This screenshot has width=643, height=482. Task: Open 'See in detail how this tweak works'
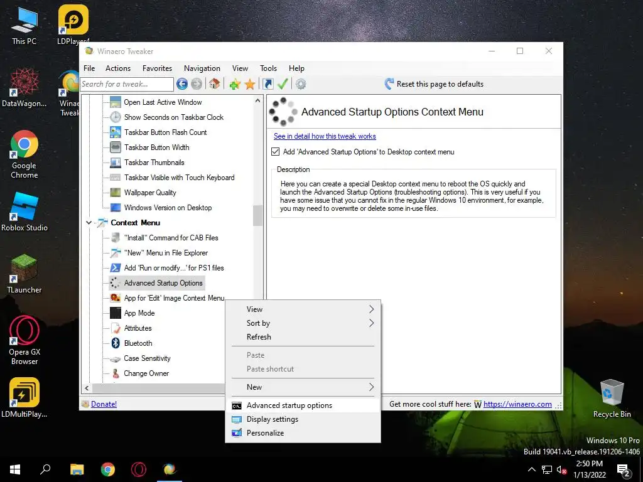point(325,136)
